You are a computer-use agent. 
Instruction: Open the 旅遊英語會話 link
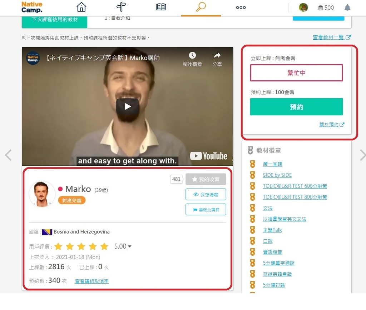coord(277,274)
